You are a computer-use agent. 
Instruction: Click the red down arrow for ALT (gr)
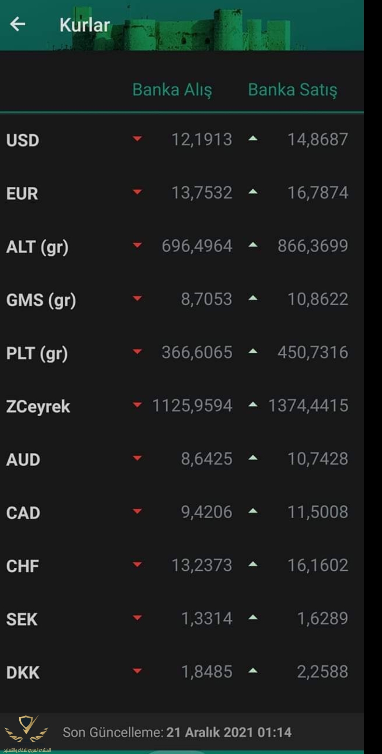137,245
